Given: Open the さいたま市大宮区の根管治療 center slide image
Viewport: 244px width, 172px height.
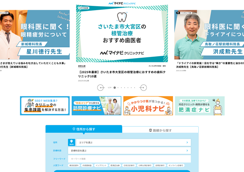Looking at the screenshot, I should [122, 34].
